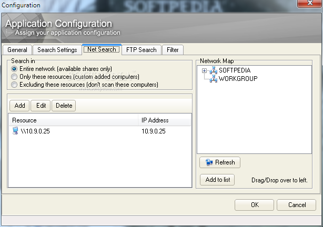Viewport: 323px width, 227px height.
Task: Click the Resource column header
Action: click(73, 120)
